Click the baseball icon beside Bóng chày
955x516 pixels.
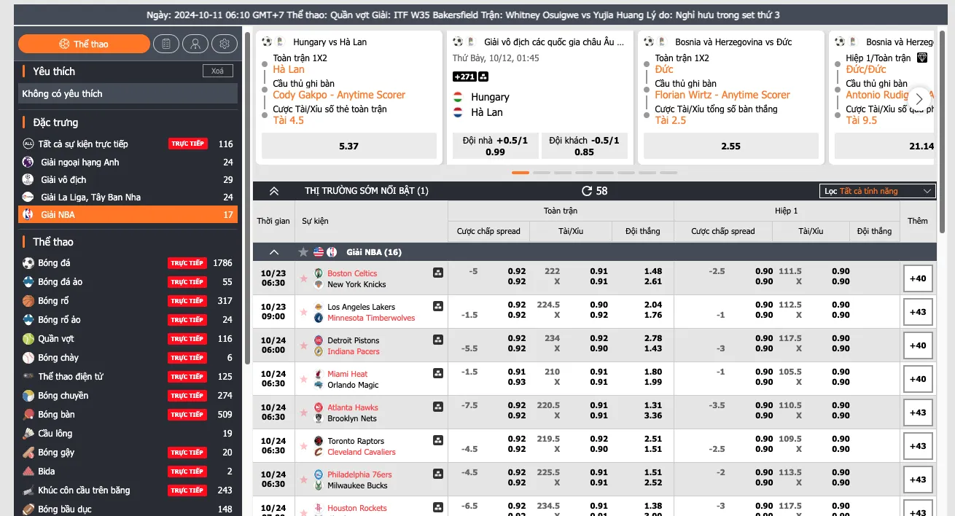click(x=28, y=358)
